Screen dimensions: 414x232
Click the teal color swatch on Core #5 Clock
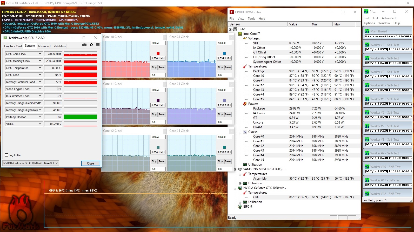point(224,147)
